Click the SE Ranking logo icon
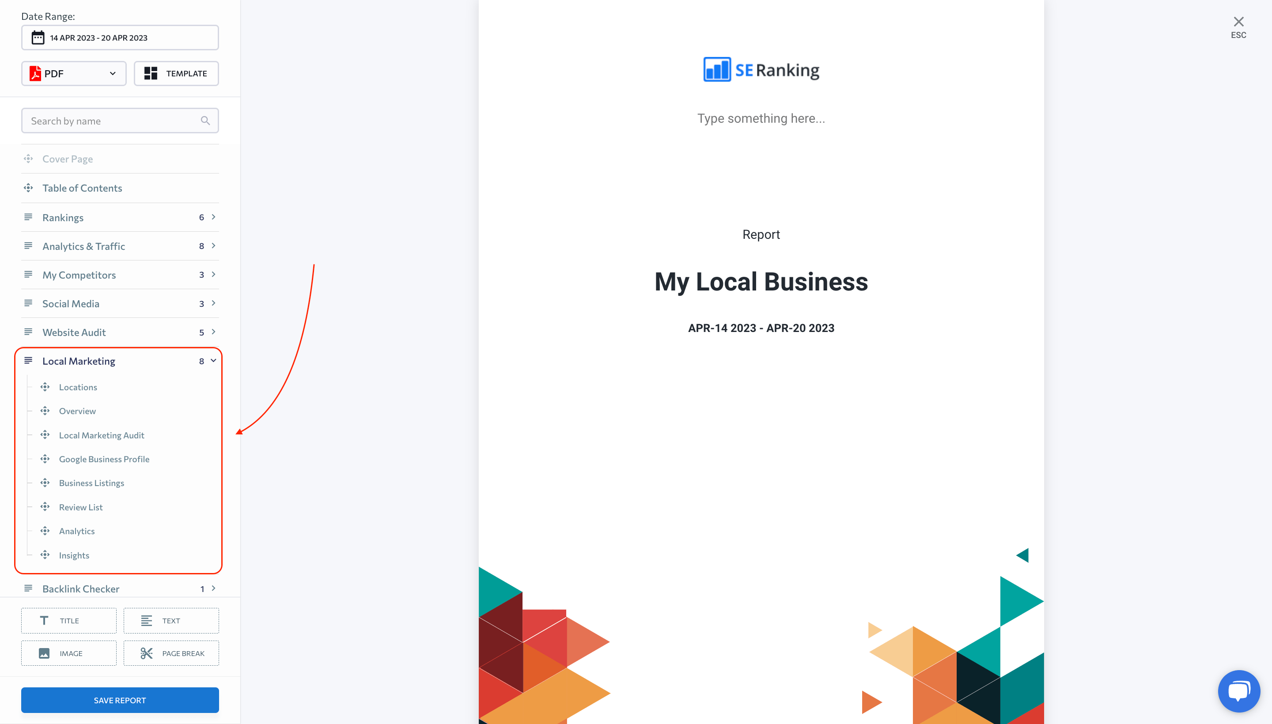1272x724 pixels. click(x=716, y=69)
